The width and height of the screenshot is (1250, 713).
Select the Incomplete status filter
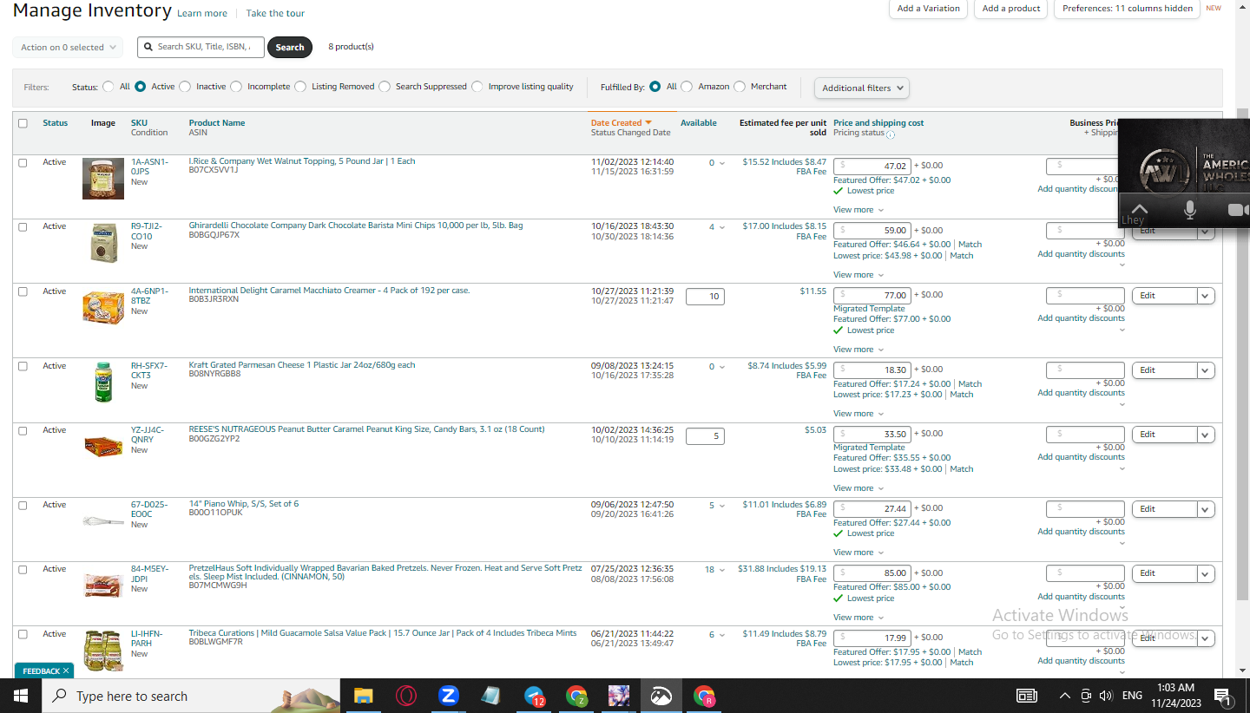[236, 87]
